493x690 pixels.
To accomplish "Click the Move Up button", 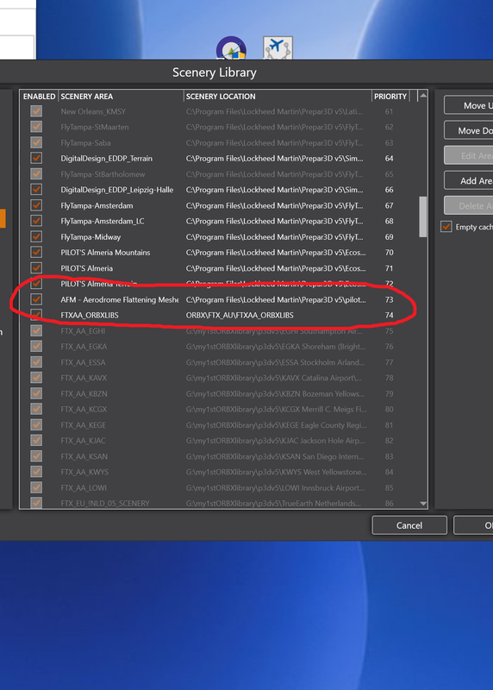I will tap(469, 105).
